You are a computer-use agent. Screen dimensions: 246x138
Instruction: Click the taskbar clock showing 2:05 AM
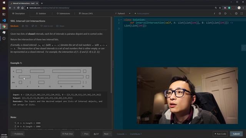pos(4,135)
